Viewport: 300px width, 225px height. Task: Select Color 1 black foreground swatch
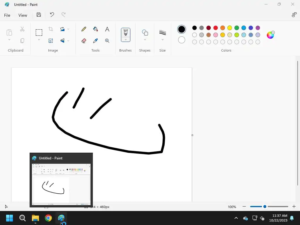[x=182, y=29]
